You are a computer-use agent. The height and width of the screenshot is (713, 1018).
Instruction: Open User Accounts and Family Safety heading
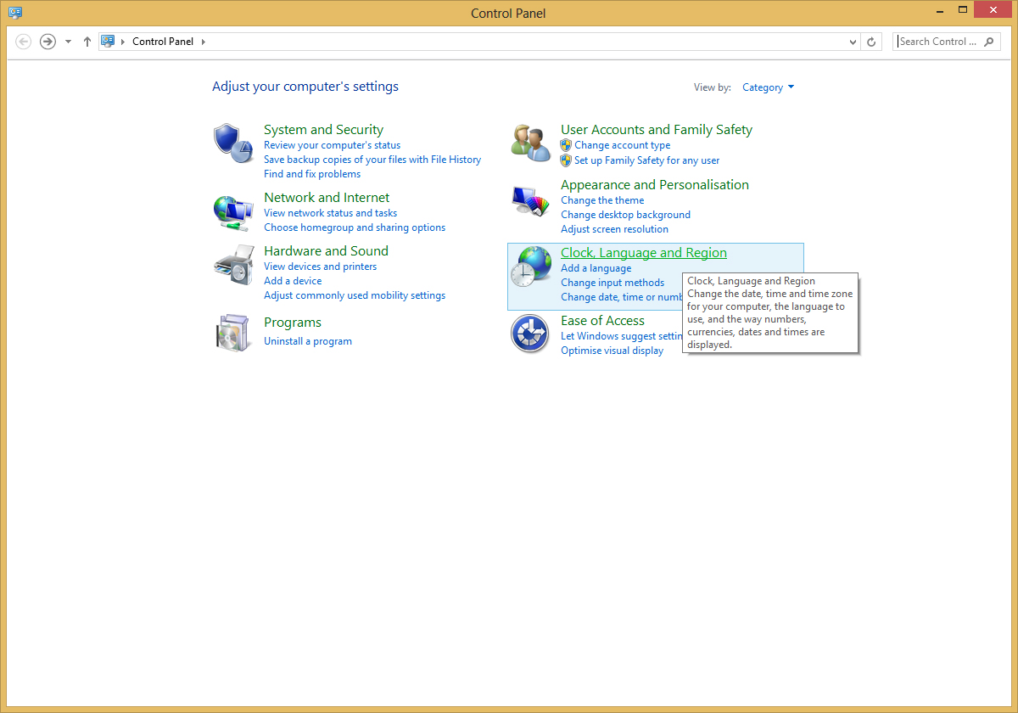657,130
